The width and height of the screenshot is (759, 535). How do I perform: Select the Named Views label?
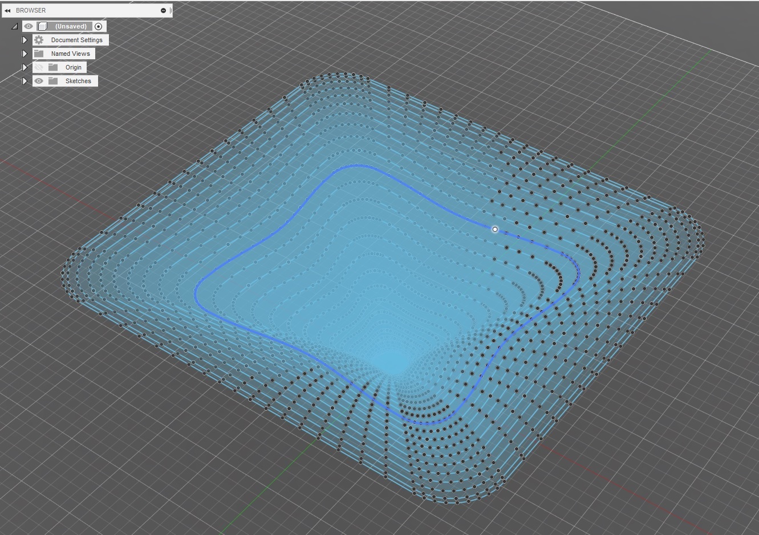pos(70,54)
